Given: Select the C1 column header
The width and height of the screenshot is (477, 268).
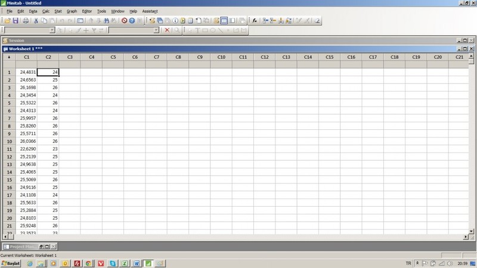Looking at the screenshot, I should tap(26, 57).
